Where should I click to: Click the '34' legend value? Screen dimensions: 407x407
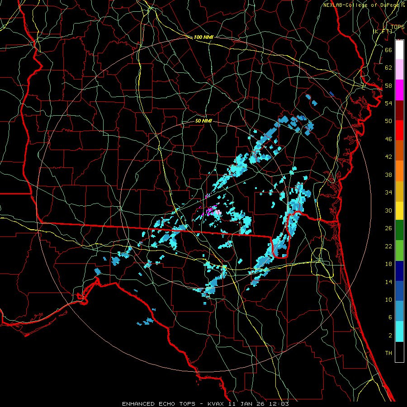388,193
